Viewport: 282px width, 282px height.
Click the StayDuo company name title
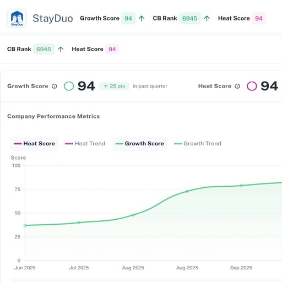(53, 19)
